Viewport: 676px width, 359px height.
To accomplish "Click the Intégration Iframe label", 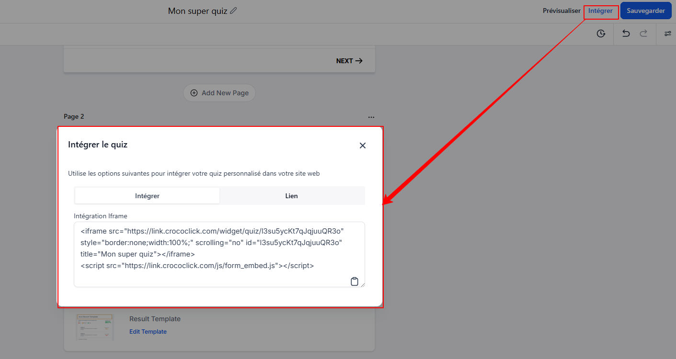I will click(x=101, y=216).
